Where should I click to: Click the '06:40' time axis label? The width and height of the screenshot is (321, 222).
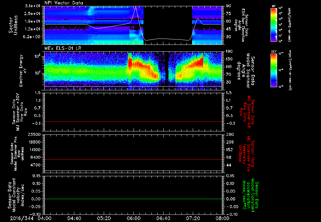[163, 218]
